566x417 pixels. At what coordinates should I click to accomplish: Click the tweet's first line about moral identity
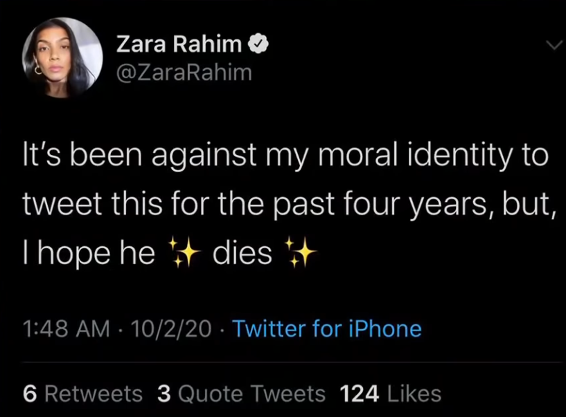(x=285, y=156)
